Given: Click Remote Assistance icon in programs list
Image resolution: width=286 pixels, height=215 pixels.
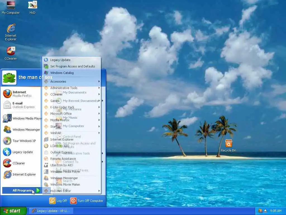Looking at the screenshot, I should coord(46,159).
